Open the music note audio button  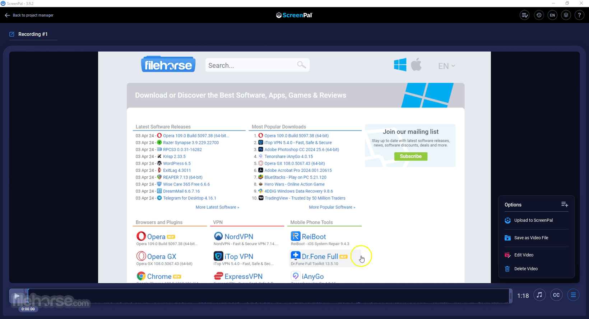pyautogui.click(x=539, y=295)
